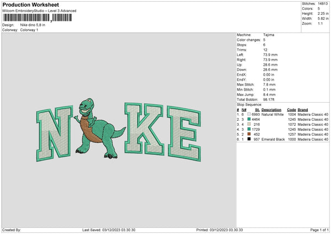This screenshot has height=234, width=331.
Task: Click thread code 1072 in row 3
Action: [292, 124]
